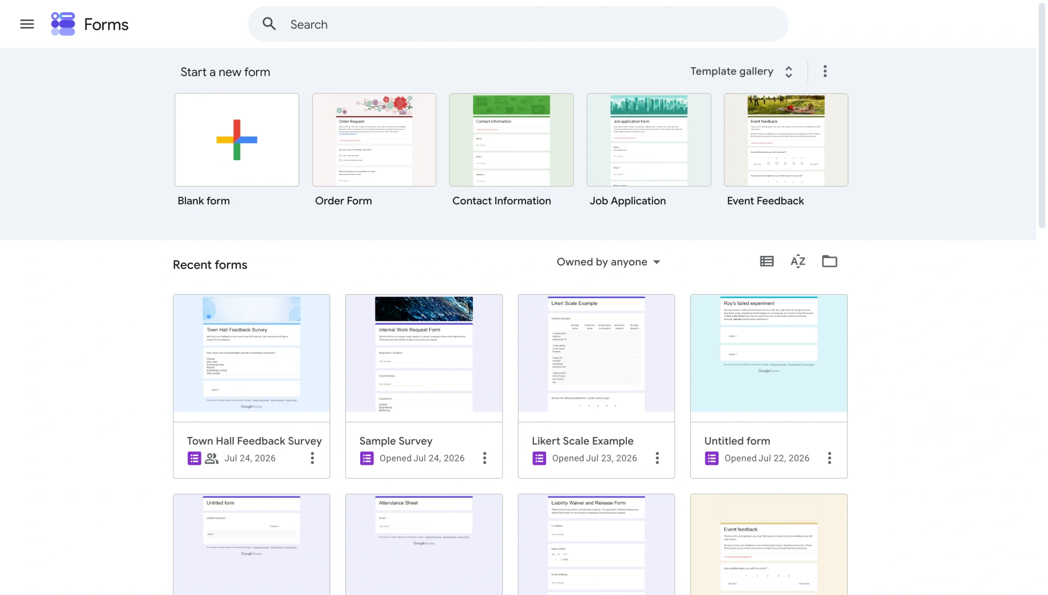Open the Job Application template
Viewport: 1048px width, 595px height.
pos(648,140)
